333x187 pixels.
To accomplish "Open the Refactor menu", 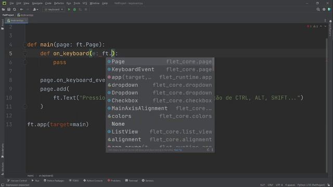I will point(59,3).
